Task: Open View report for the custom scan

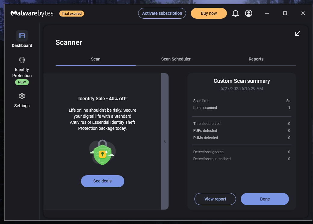Action: coord(215,199)
